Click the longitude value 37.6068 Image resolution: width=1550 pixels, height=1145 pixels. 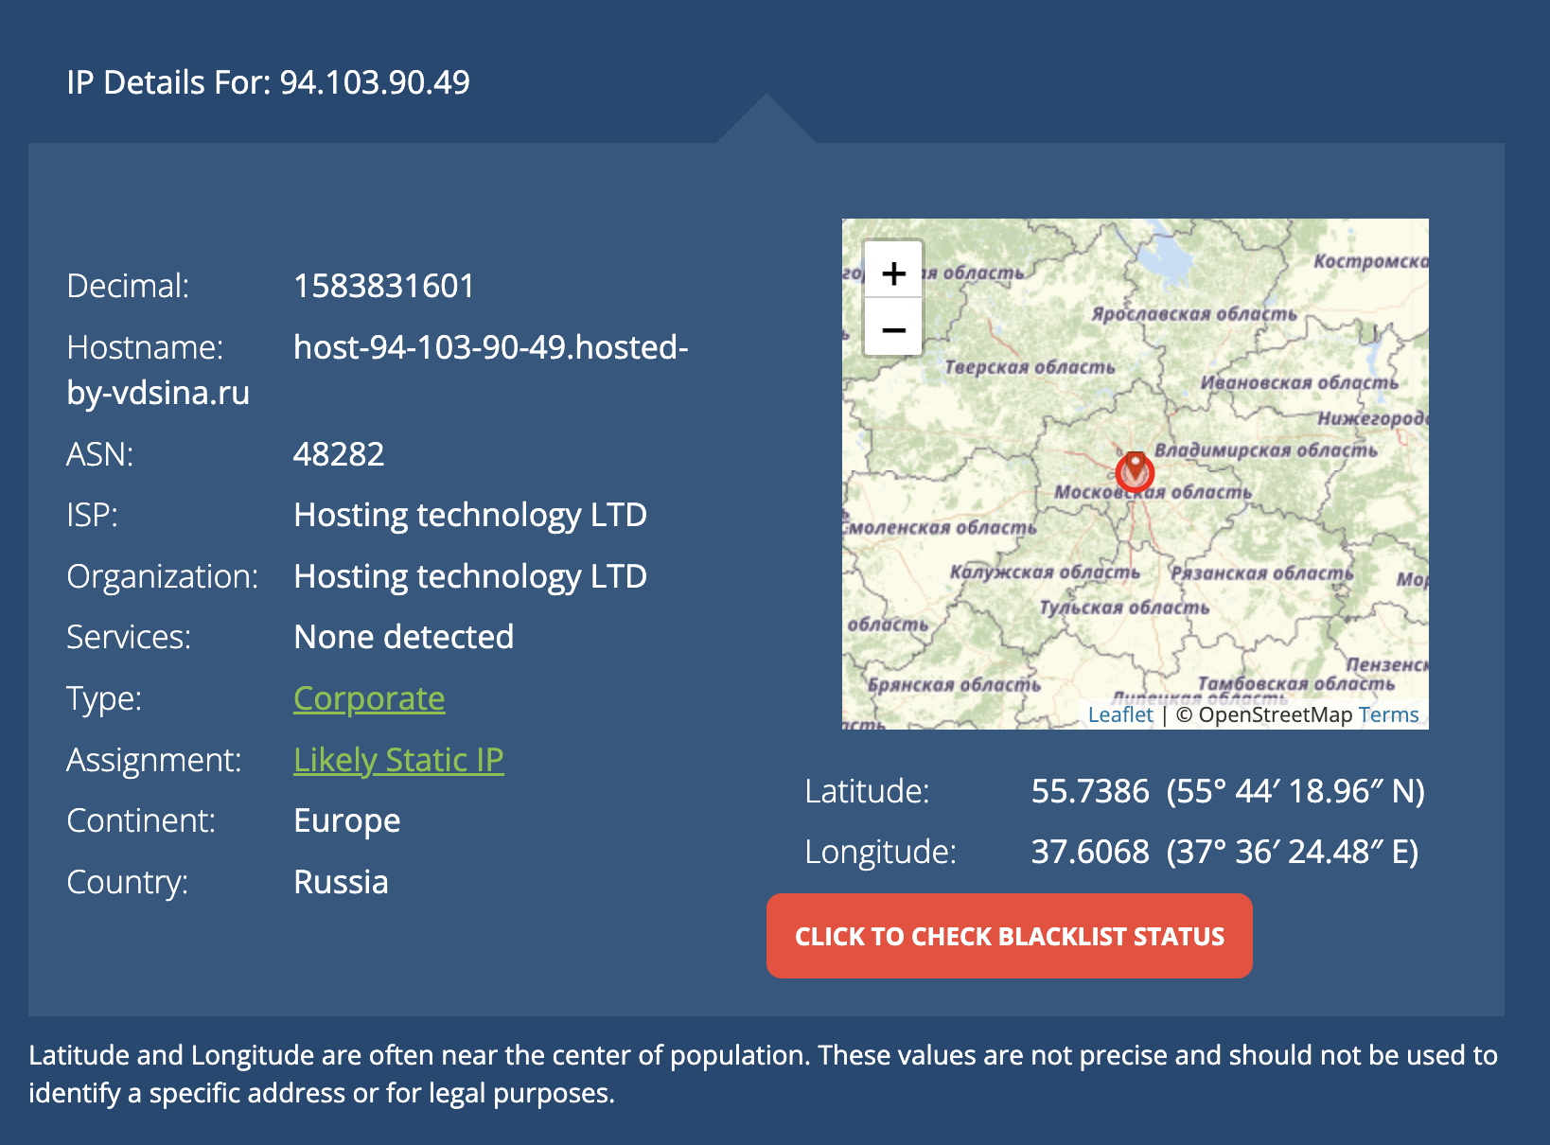(1089, 852)
